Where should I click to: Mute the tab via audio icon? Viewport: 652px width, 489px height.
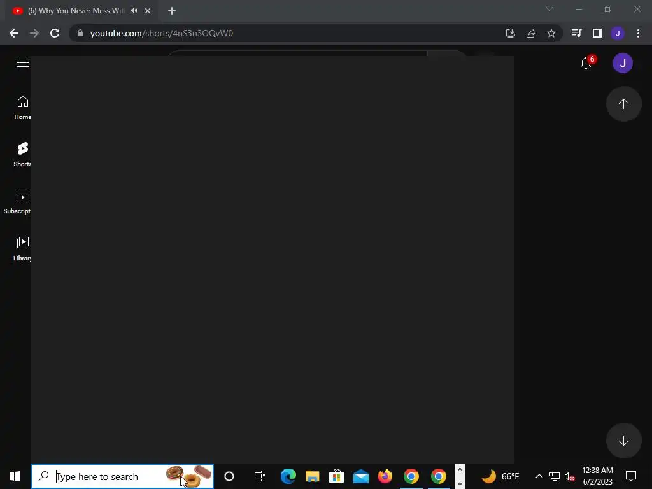pyautogui.click(x=134, y=11)
